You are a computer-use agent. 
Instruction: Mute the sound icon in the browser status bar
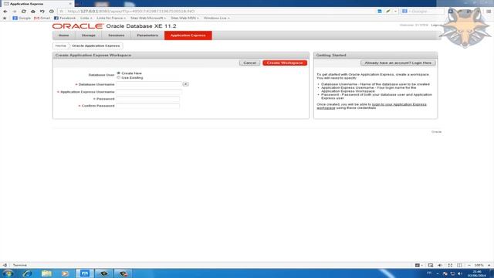coord(440,265)
